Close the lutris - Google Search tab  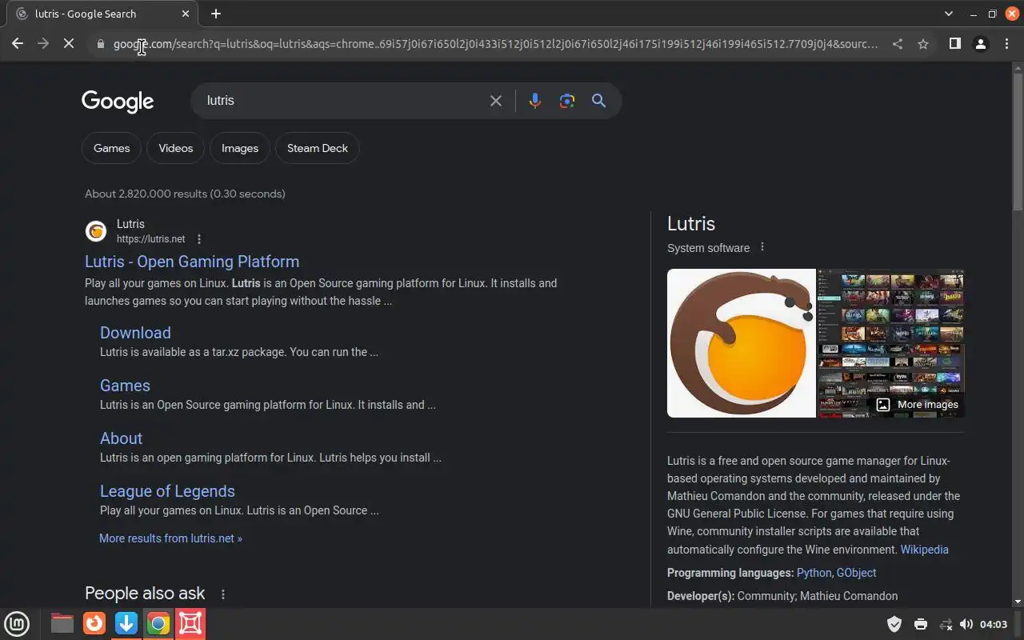pyautogui.click(x=186, y=14)
